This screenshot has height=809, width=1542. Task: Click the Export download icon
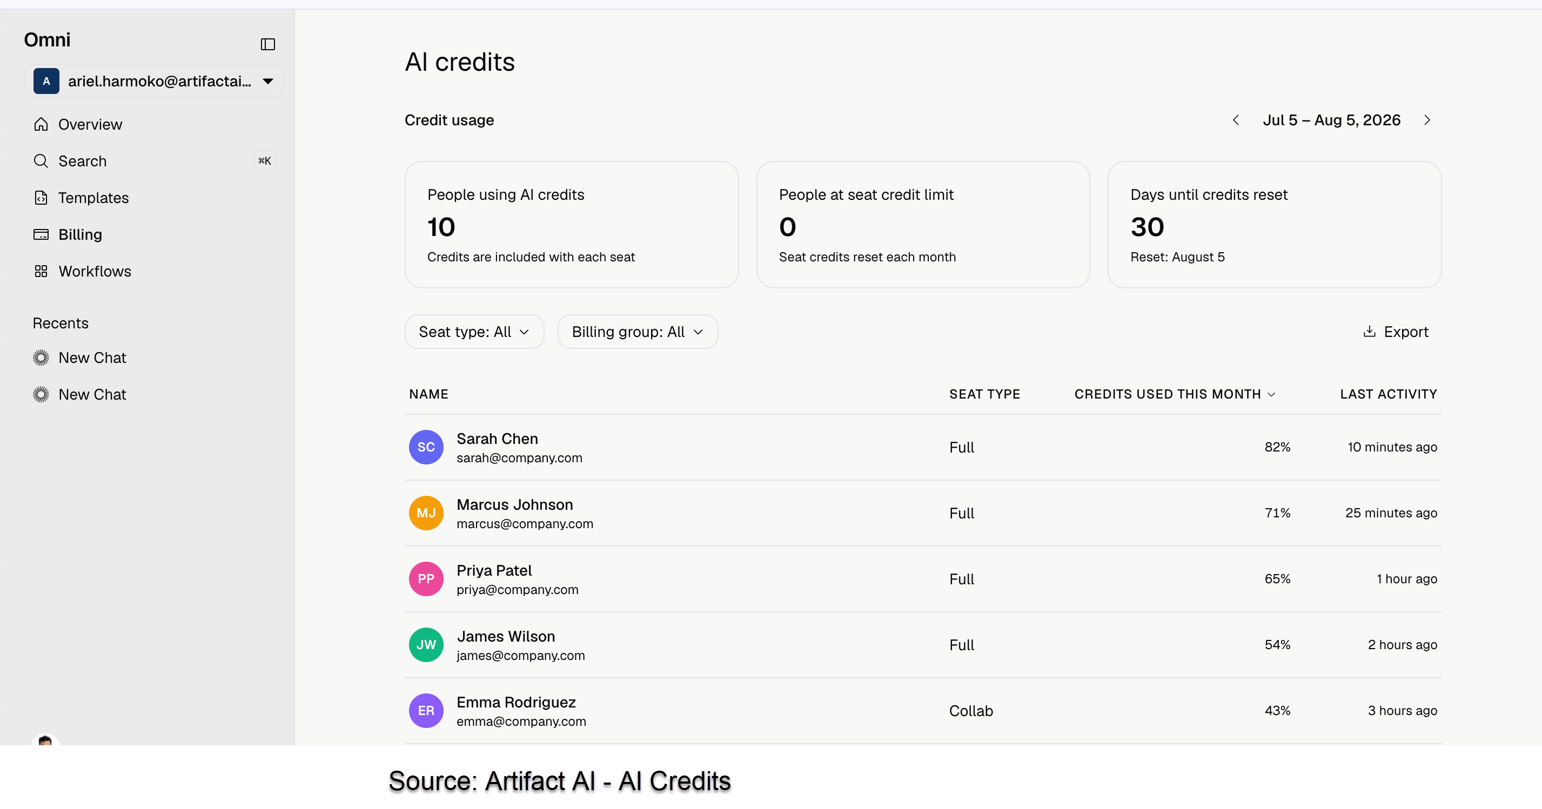click(x=1369, y=332)
